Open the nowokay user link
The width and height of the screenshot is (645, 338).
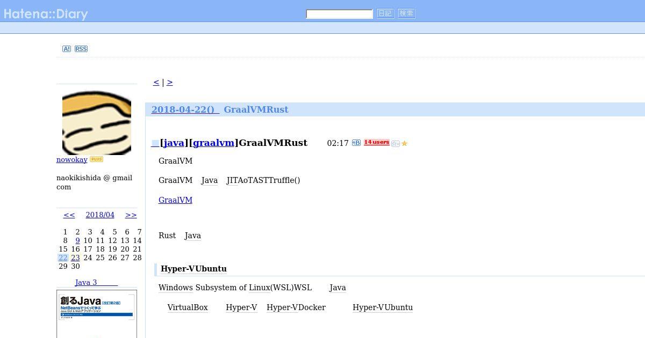click(x=72, y=159)
